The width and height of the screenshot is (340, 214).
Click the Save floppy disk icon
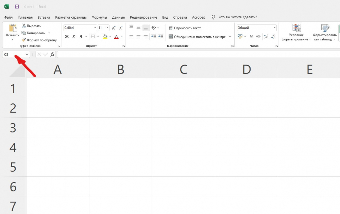click(17, 6)
